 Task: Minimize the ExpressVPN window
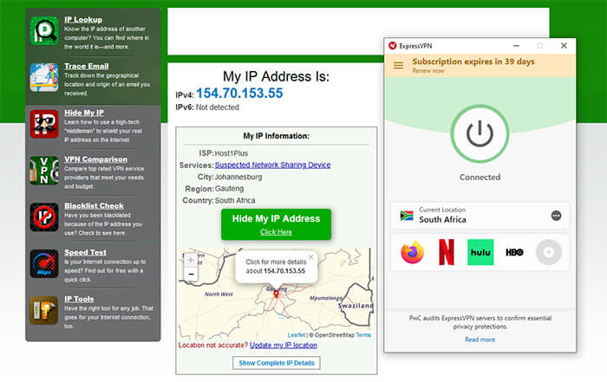coord(516,46)
